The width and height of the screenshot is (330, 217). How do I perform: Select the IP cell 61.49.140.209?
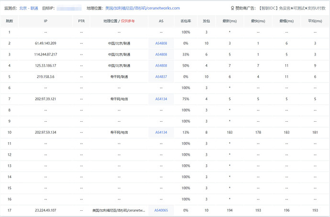(45, 43)
